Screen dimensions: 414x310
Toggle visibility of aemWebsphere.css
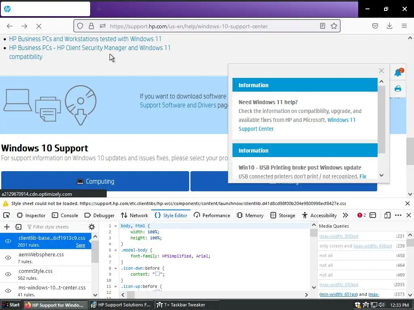coord(8,258)
